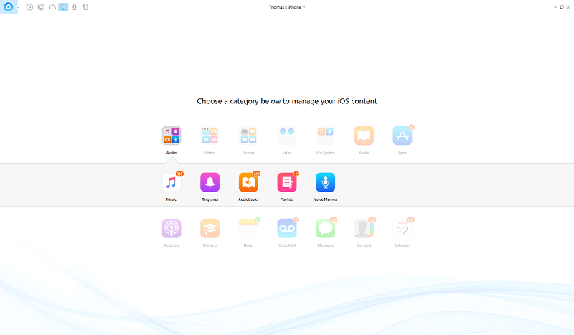Image resolution: width=574 pixels, height=335 pixels.
Task: Open the shirt-shaped skin toolbar icon
Action: pyautogui.click(x=85, y=7)
